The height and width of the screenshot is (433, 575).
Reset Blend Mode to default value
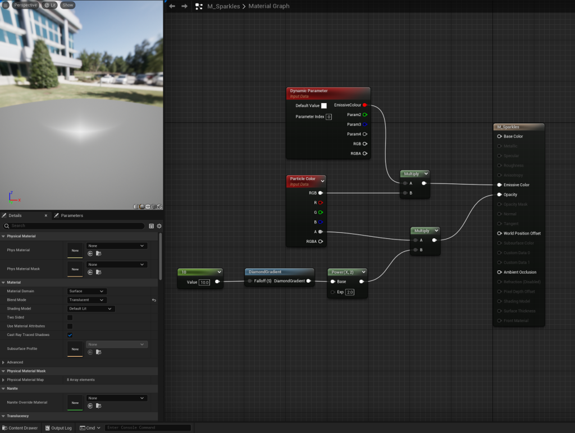click(154, 300)
